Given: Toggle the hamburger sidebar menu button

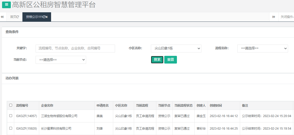Looking at the screenshot, I should pos(6,5).
